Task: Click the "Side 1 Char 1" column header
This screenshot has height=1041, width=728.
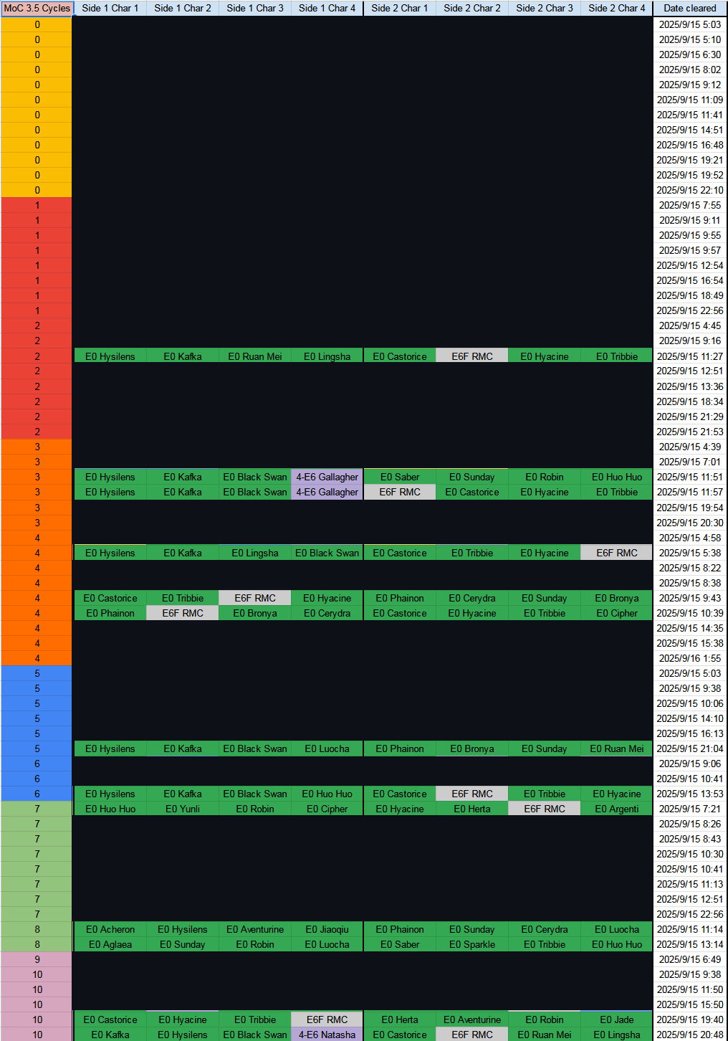Action: click(110, 8)
